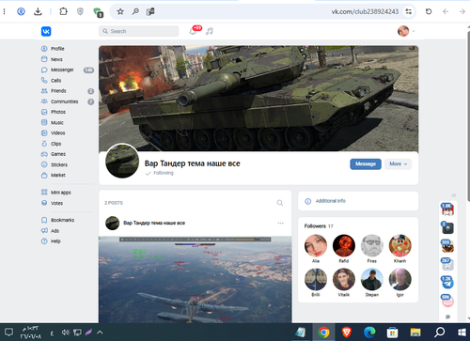Screen dimensions: 470x341
Task: Open the aircraft gameplay post image
Action: (x=195, y=280)
